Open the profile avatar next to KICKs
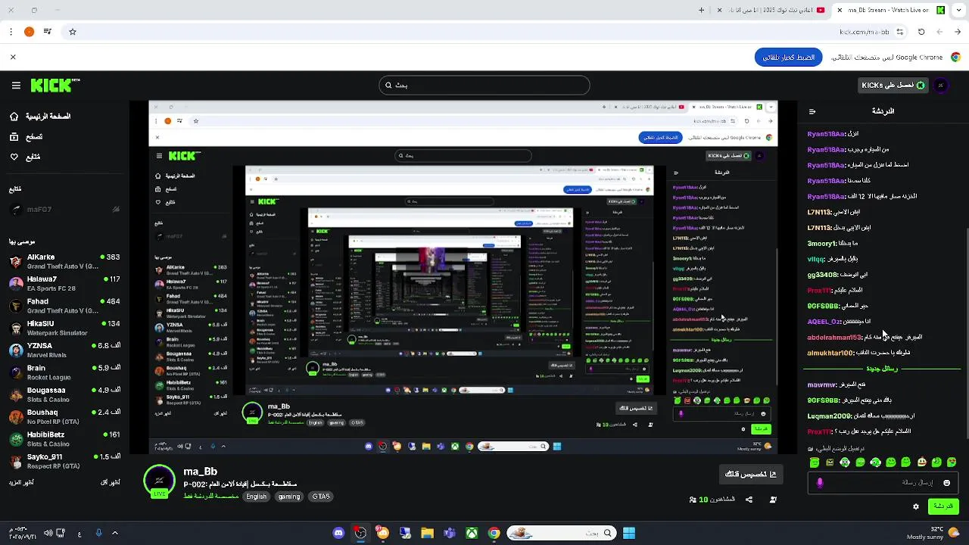 coord(941,86)
